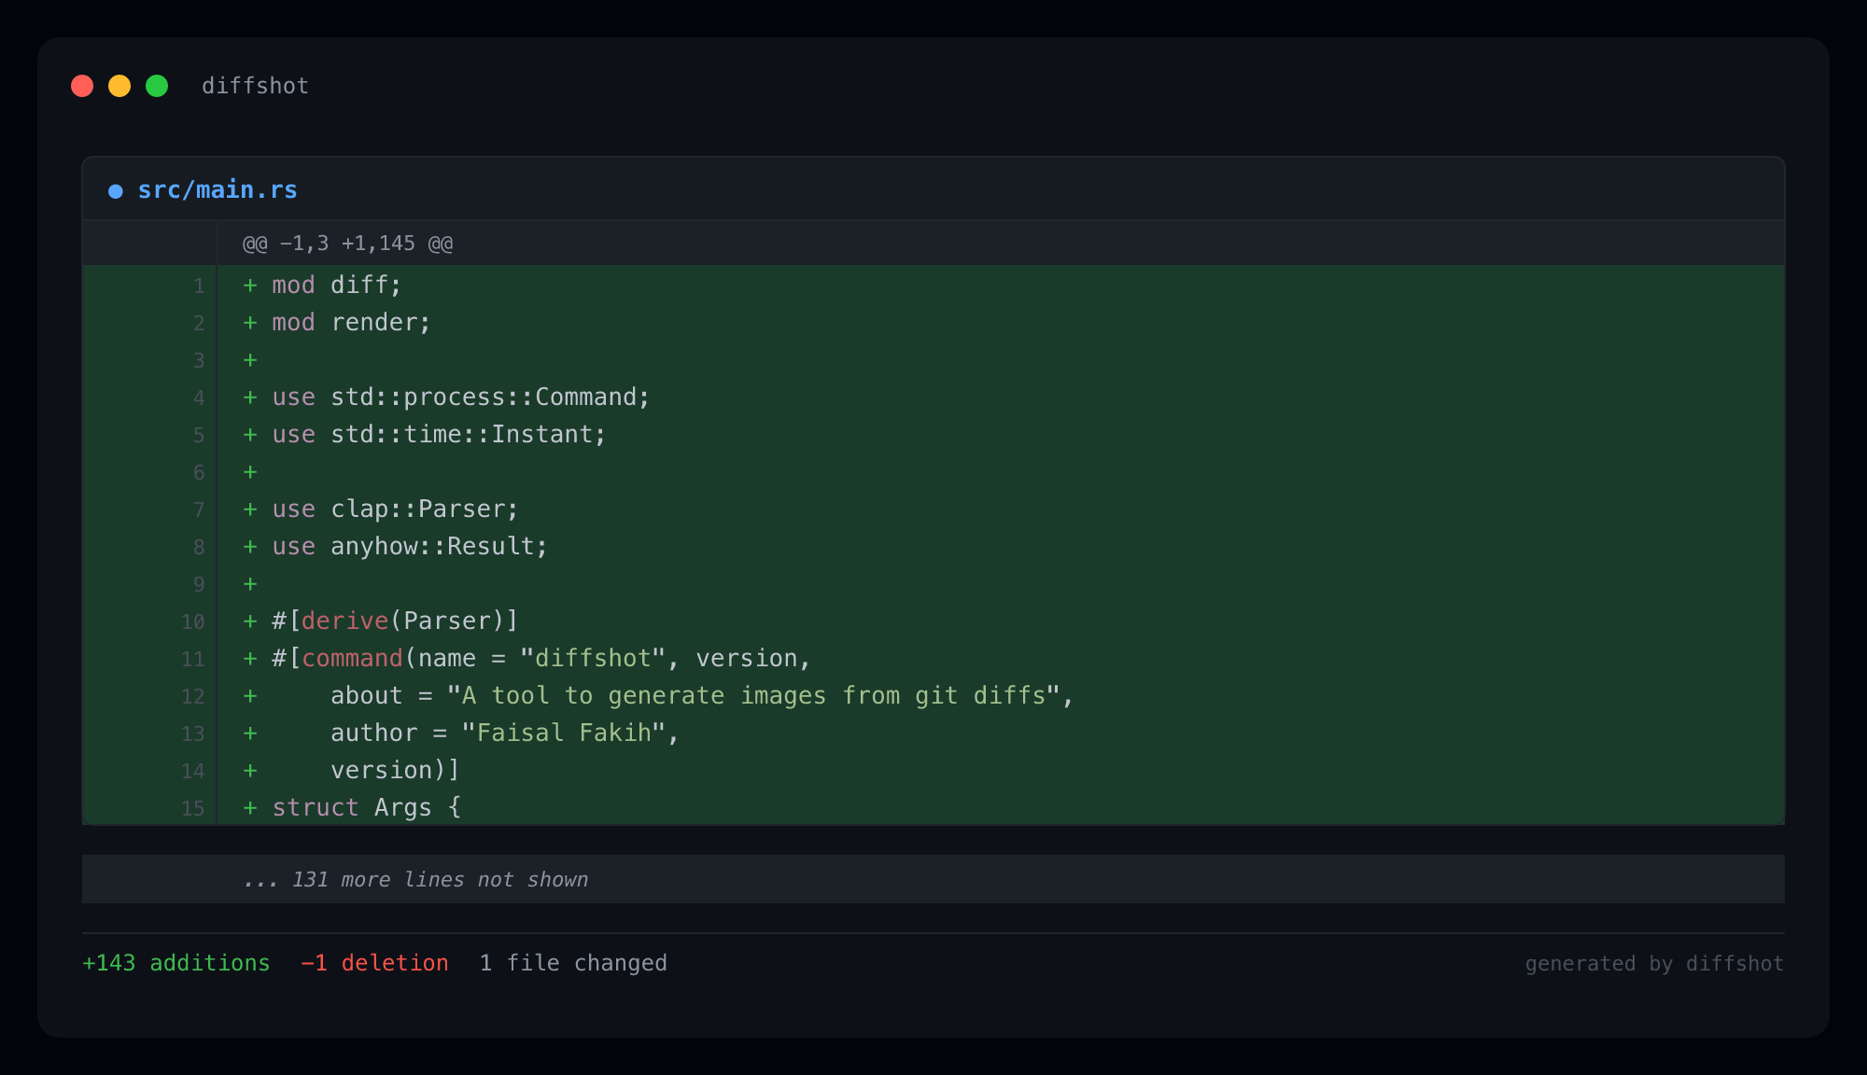
Task: Click line number 10 in gutter
Action: pyautogui.click(x=193, y=621)
